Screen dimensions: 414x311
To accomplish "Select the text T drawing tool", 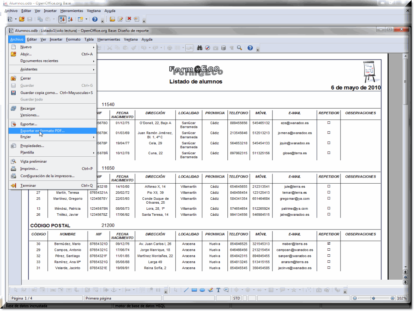I will click(x=218, y=290).
